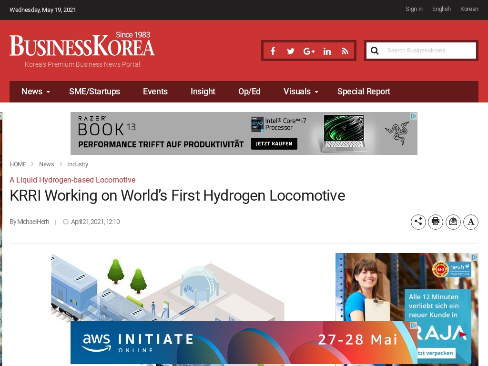
Task: Go to HOME breadcrumb
Action: click(18, 164)
